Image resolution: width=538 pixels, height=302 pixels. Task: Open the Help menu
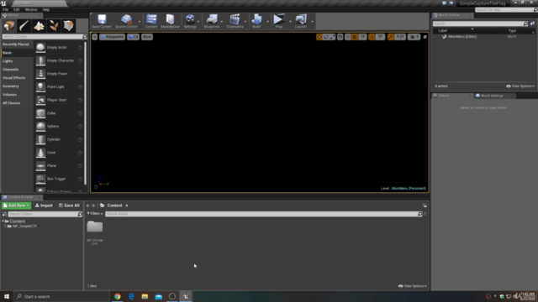tap(46, 9)
